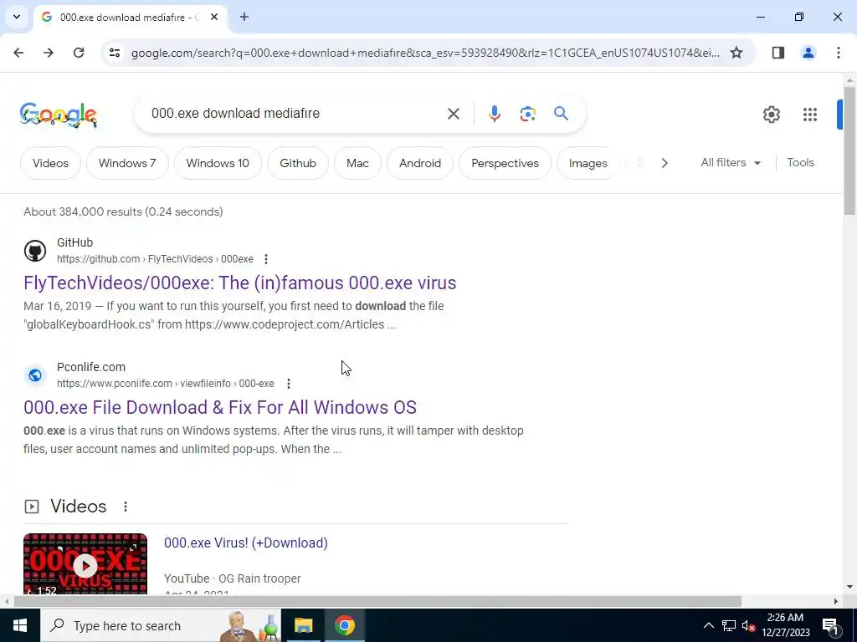Open Google quick settings gear
This screenshot has height=642, width=857.
771,114
